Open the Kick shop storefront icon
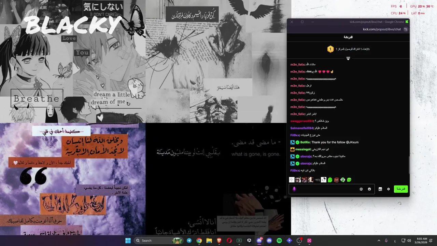 click(x=380, y=189)
